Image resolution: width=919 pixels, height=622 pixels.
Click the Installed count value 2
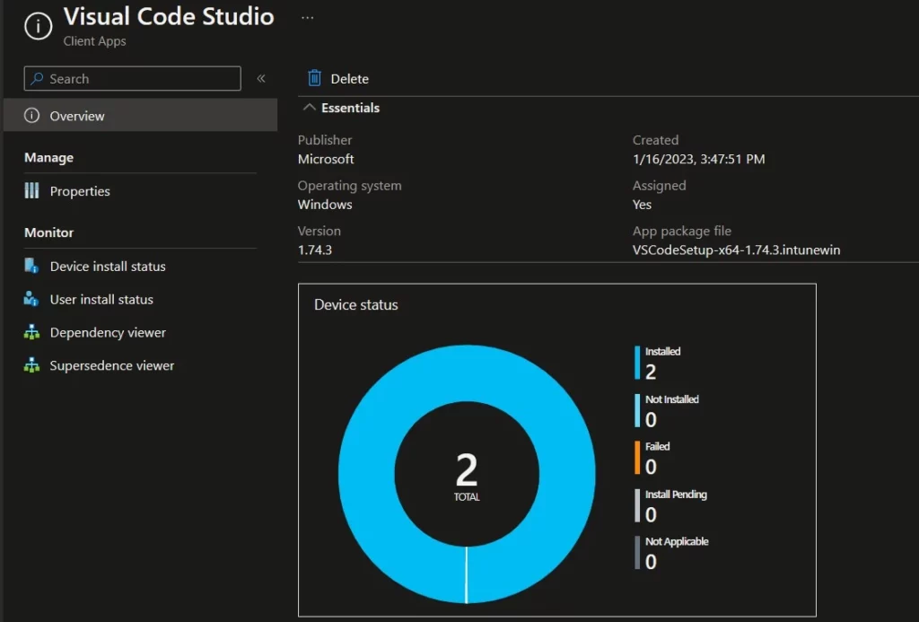[651, 372]
